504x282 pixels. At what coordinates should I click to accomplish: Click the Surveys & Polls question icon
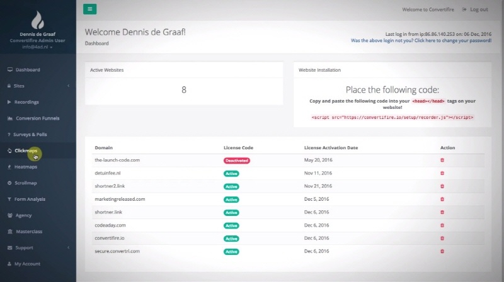point(9,134)
